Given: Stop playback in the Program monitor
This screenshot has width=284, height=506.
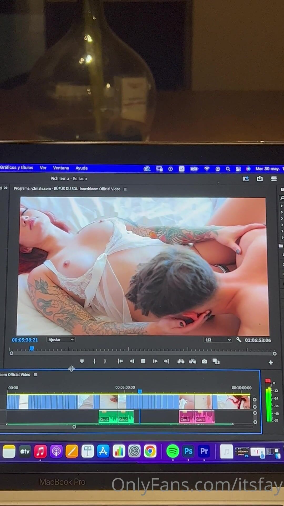Looking at the screenshot, I should [x=143, y=361].
